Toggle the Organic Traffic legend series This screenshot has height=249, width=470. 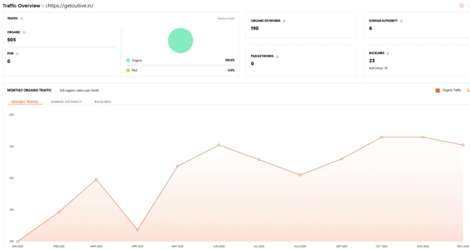pyautogui.click(x=448, y=91)
